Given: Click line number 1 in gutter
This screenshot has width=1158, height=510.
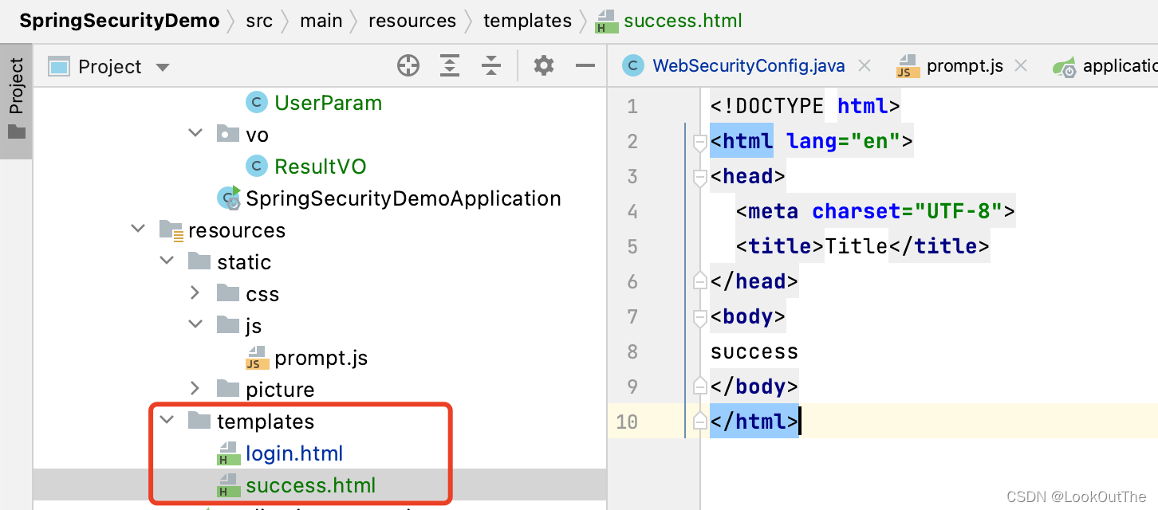Looking at the screenshot, I should click(632, 106).
